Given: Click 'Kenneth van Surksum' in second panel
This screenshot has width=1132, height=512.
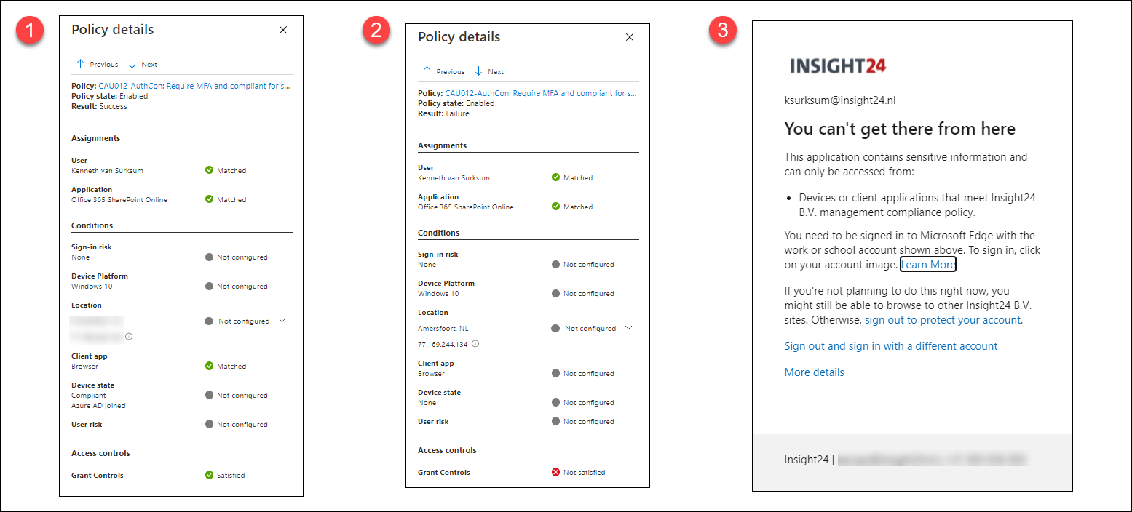Looking at the screenshot, I should (454, 177).
